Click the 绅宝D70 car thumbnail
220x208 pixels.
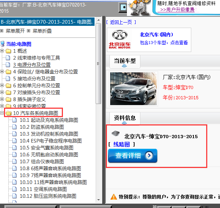coord(133,89)
